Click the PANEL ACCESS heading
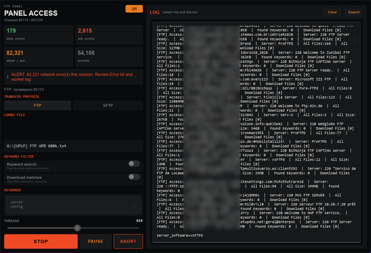The height and width of the screenshot is (253, 371). coord(31,13)
